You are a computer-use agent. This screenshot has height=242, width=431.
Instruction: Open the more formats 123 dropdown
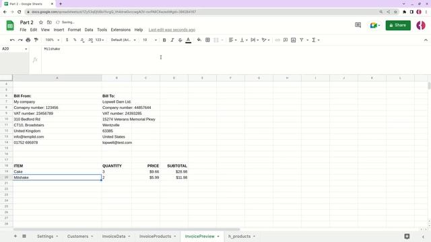tap(100, 40)
